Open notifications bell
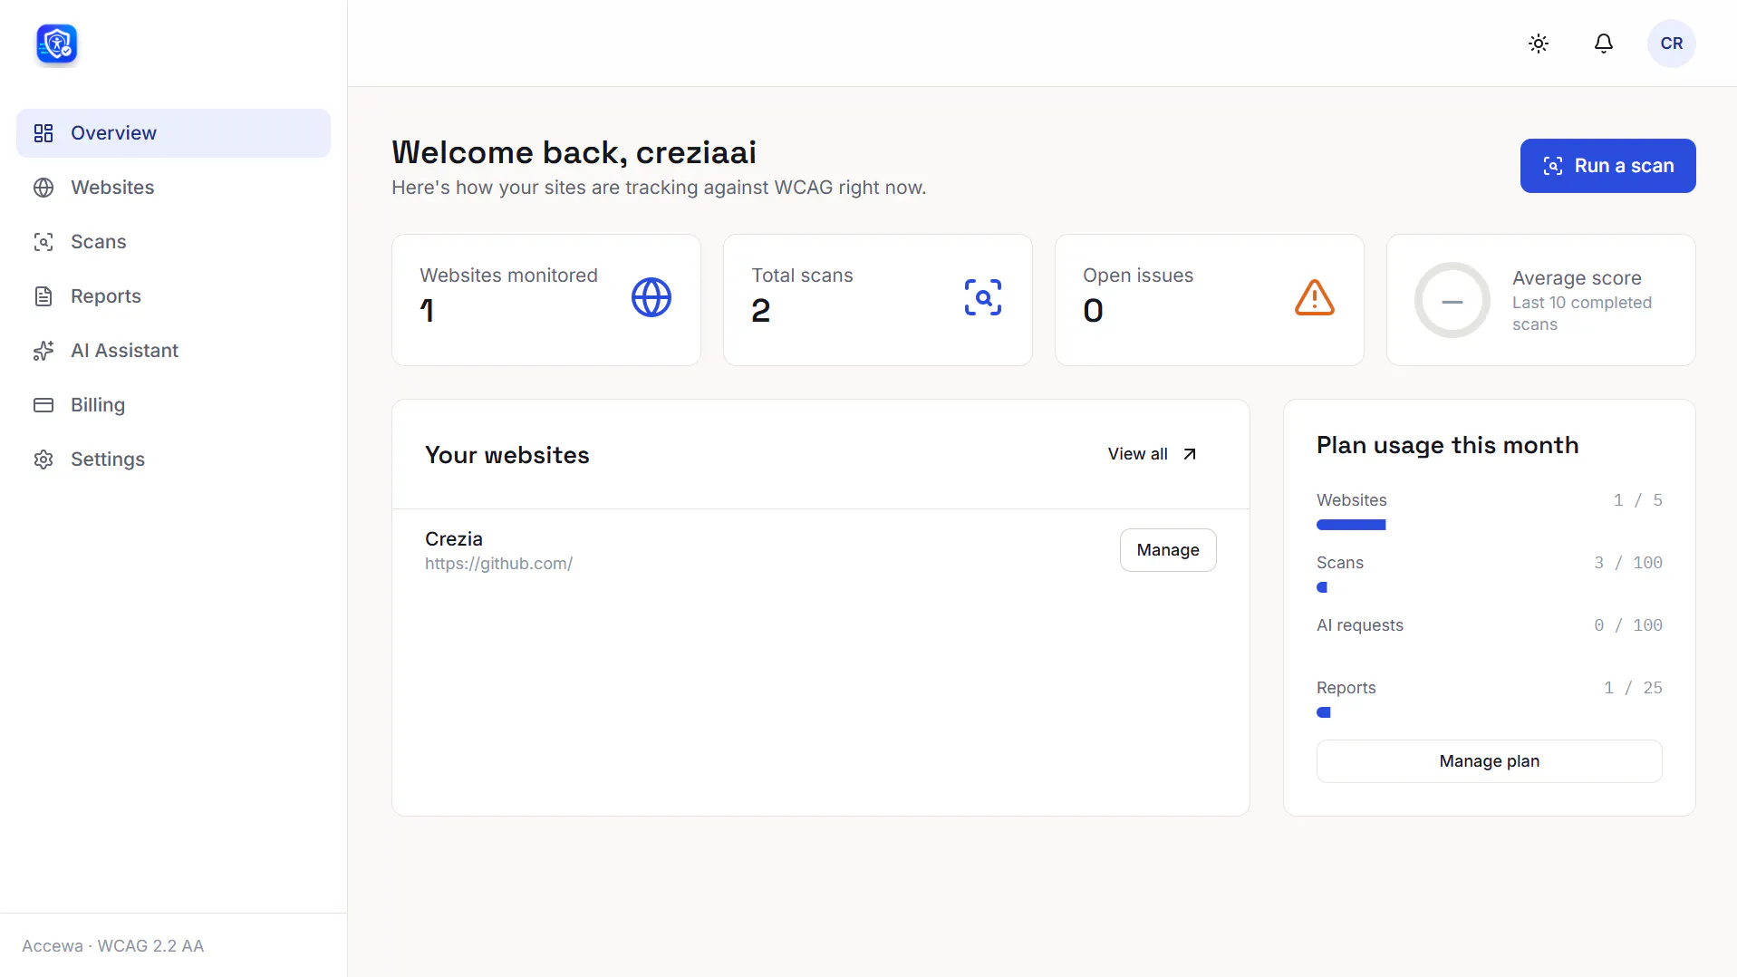 pyautogui.click(x=1604, y=44)
